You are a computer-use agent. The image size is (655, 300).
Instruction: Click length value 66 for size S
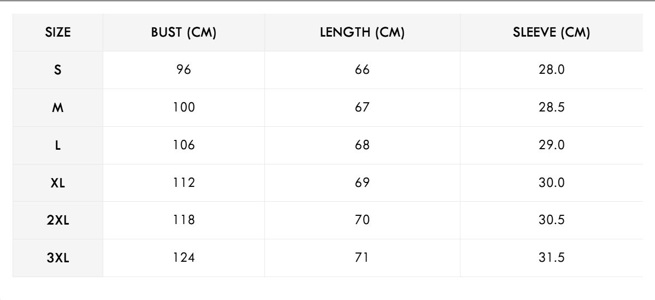(x=362, y=70)
